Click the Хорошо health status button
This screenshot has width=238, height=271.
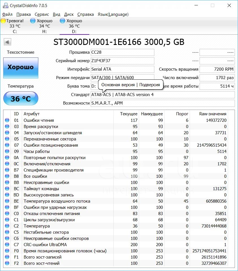click(21, 68)
